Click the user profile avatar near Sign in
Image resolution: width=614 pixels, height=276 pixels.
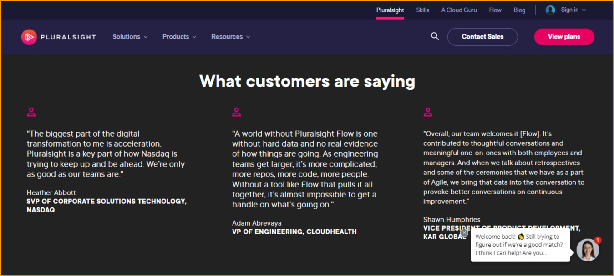550,10
